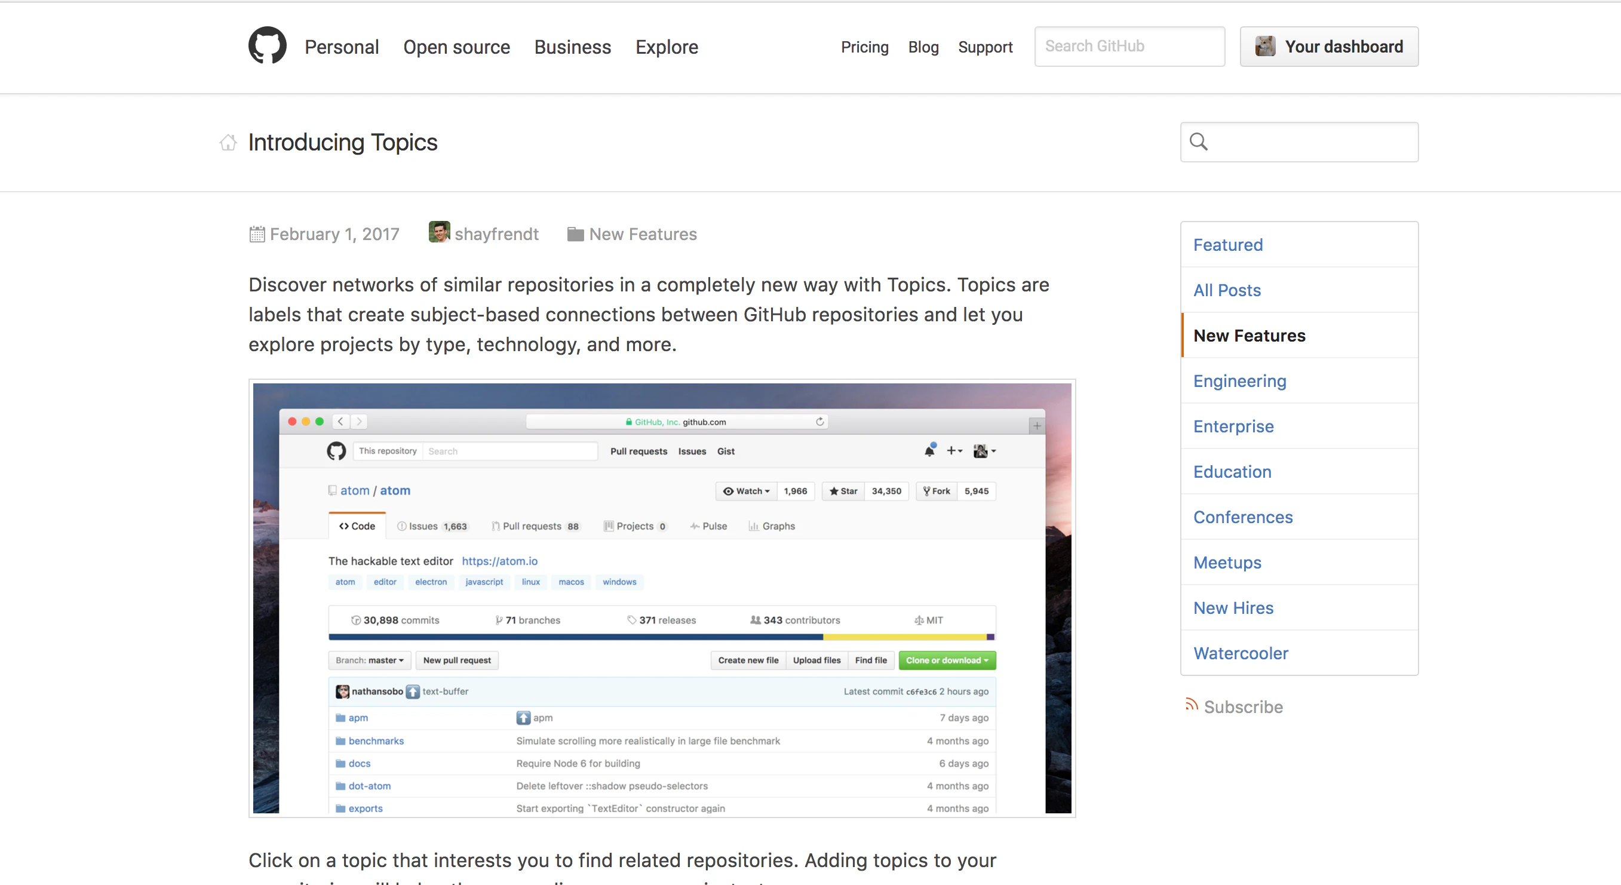The image size is (1621, 885).
Task: Visit the Blog link in header
Action: (923, 47)
